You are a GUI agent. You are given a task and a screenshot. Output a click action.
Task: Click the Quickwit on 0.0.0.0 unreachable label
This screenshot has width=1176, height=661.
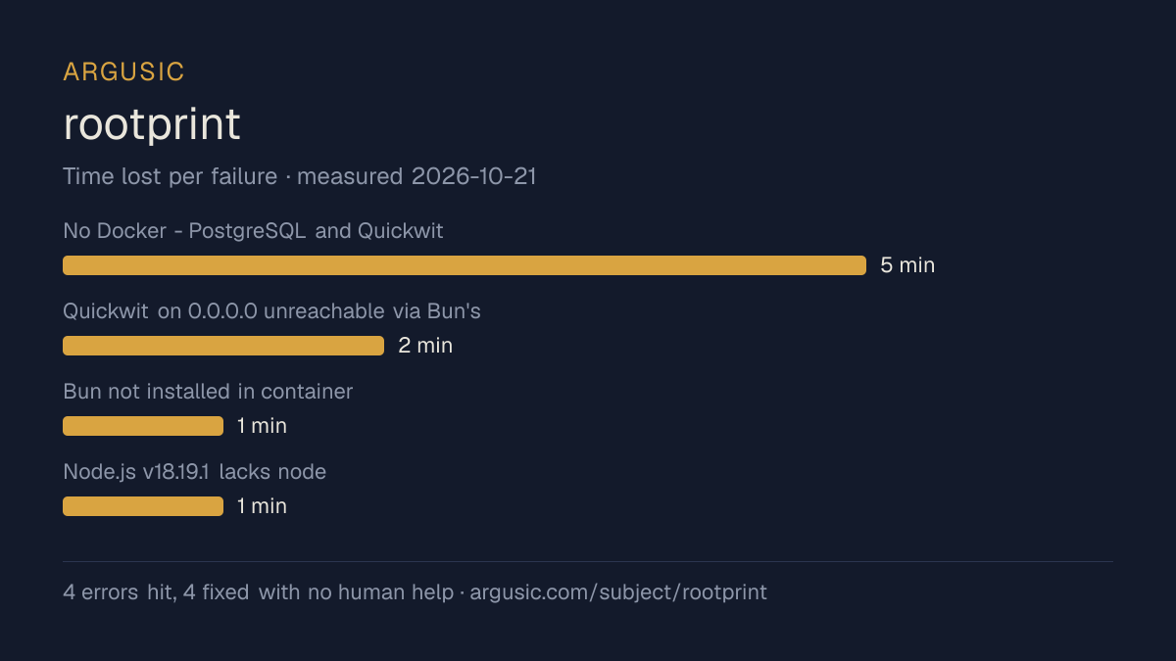pos(271,311)
